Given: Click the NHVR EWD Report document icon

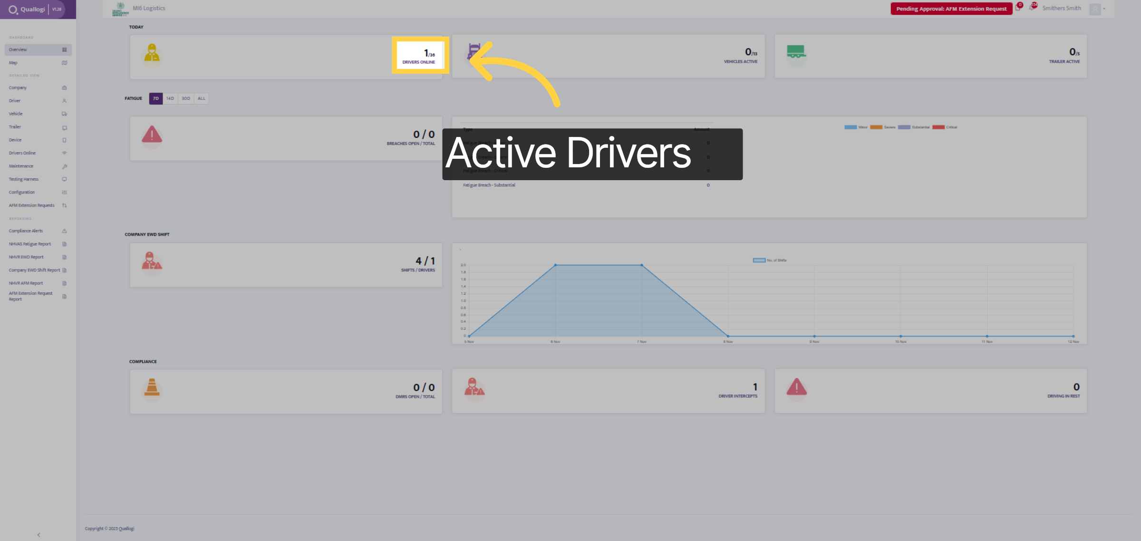Looking at the screenshot, I should [64, 257].
